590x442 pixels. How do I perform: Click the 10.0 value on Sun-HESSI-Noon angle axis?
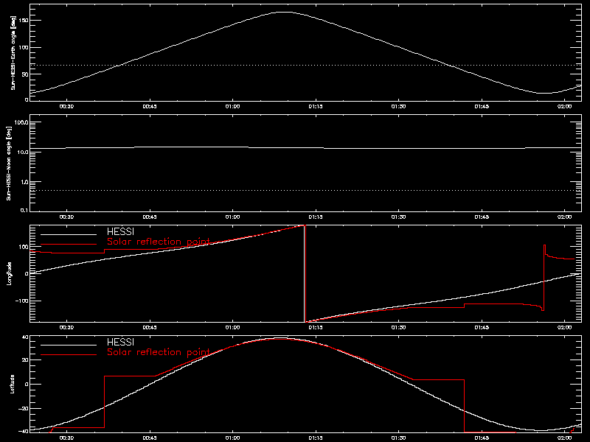[23, 152]
